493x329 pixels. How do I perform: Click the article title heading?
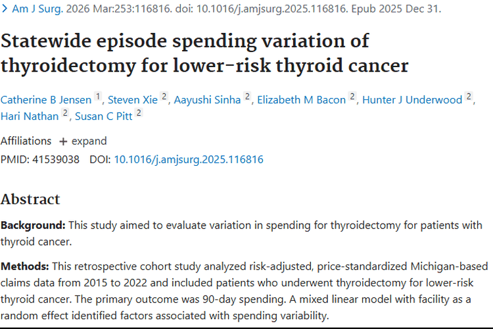point(204,54)
